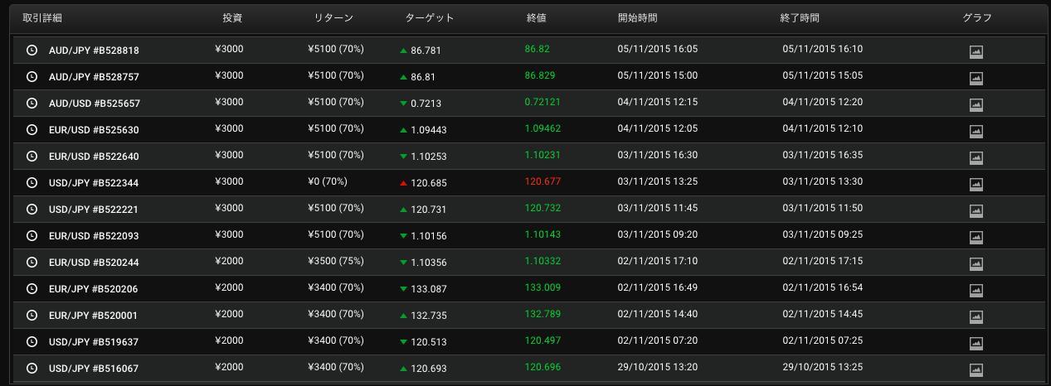Select trade USD/JPY #B519637
This screenshot has height=386, width=1051.
click(x=94, y=342)
